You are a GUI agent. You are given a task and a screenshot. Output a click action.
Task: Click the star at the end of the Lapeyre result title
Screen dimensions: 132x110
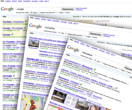click(116, 88)
